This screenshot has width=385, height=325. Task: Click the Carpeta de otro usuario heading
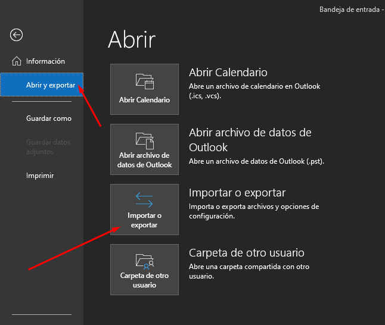[247, 253]
